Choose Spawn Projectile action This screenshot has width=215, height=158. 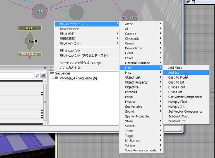[x=141, y=116]
